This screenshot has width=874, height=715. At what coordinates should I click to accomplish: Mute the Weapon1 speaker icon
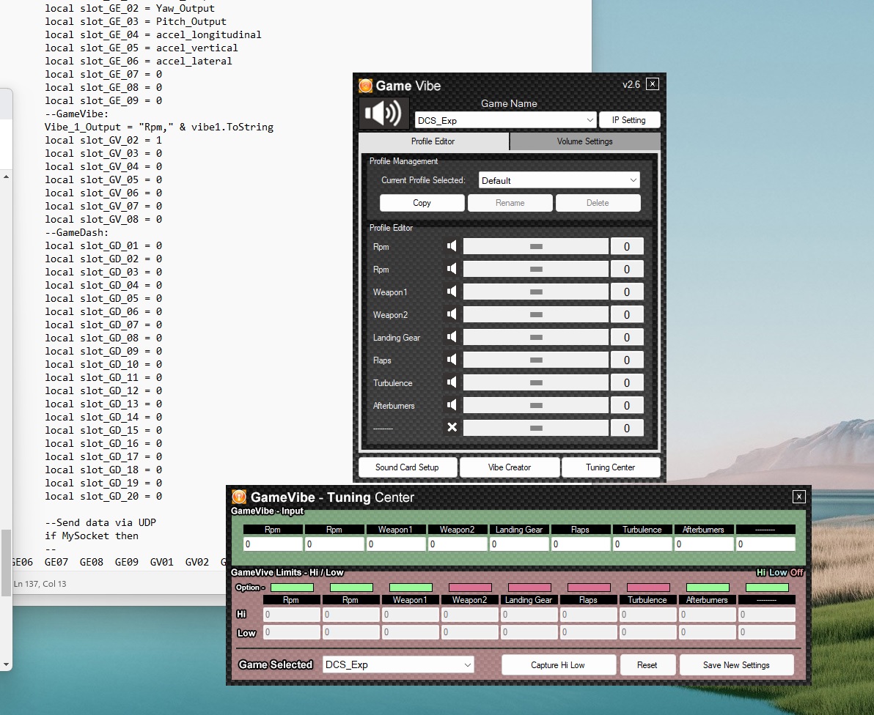pyautogui.click(x=452, y=292)
